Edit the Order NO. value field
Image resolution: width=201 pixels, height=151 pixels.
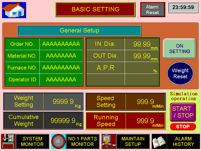61,44
